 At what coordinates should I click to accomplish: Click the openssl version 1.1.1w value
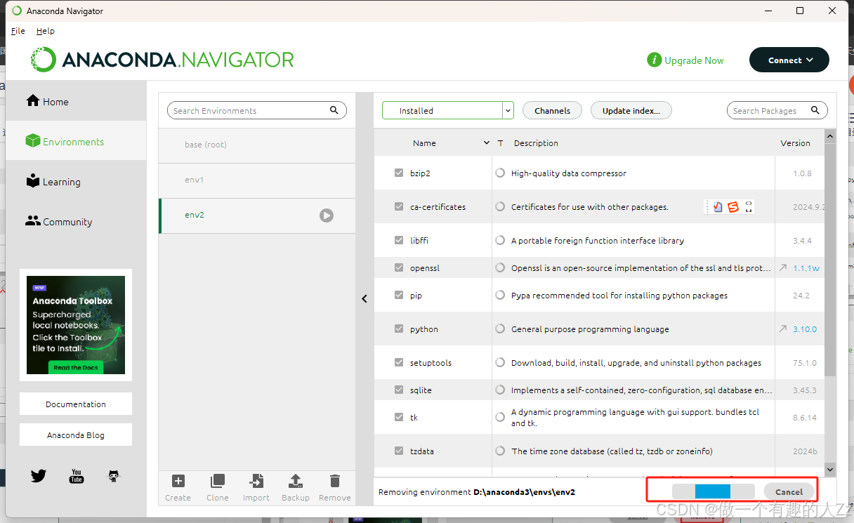click(806, 268)
